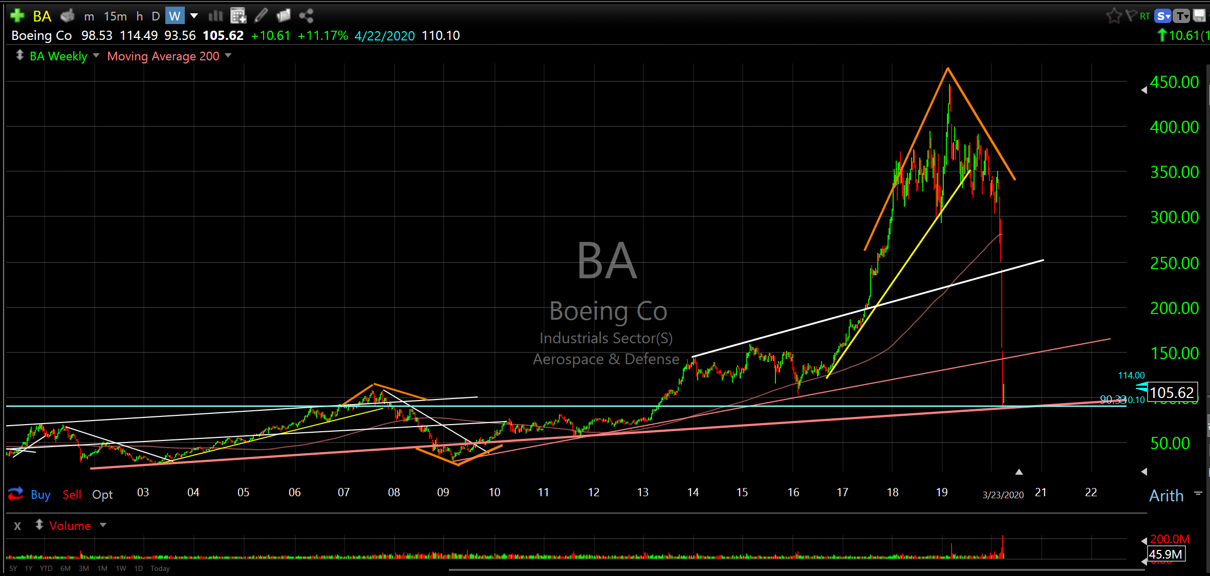Toggle the favorite star icon

pyautogui.click(x=1113, y=16)
